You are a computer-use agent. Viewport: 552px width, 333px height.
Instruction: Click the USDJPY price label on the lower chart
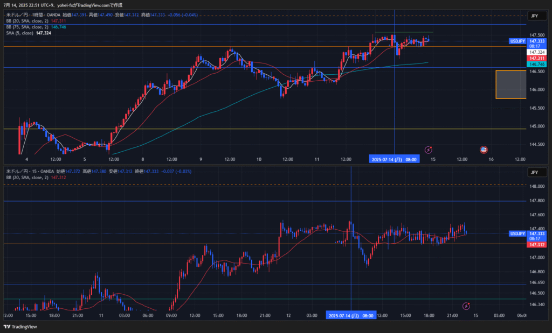[x=517, y=233]
